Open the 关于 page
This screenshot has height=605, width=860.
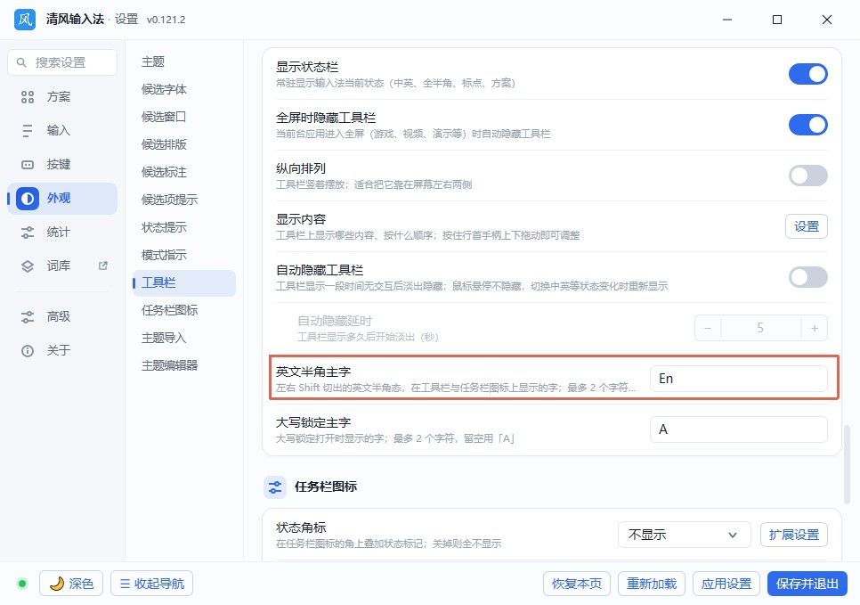[x=62, y=351]
